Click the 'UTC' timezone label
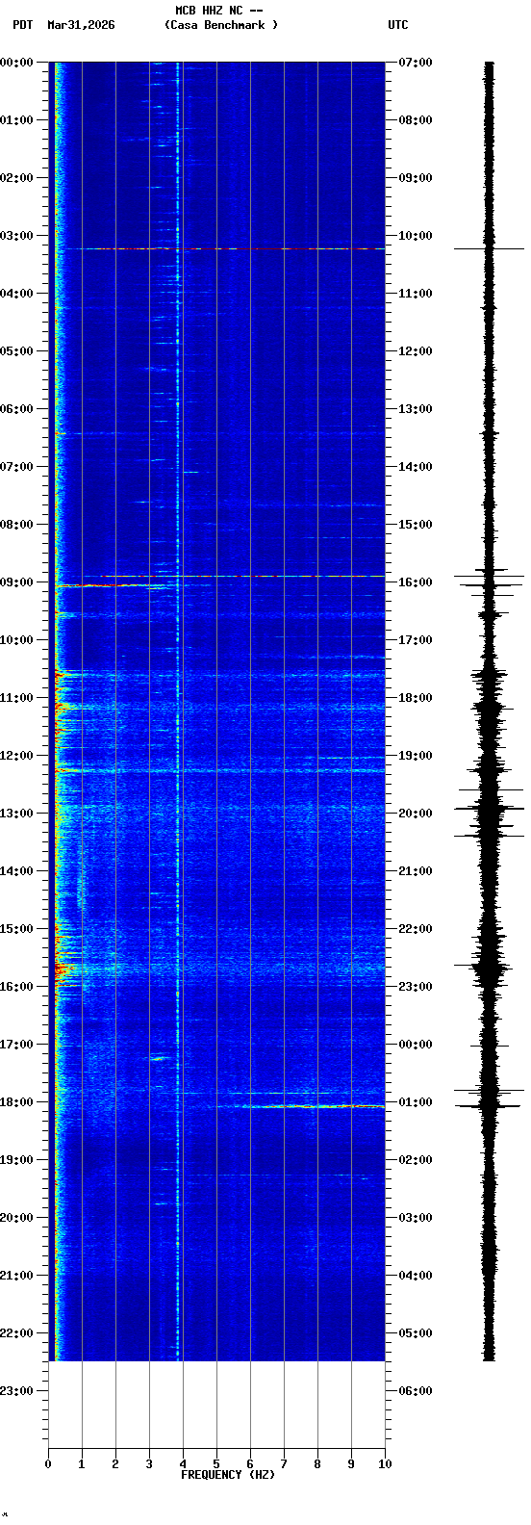Screen dimensions: 531x1525 point(398,25)
